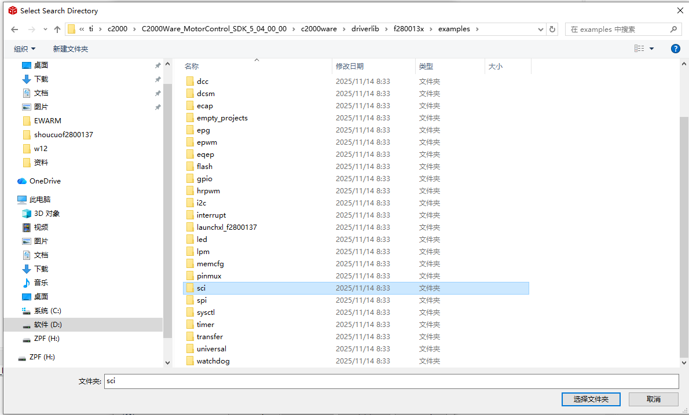The width and height of the screenshot is (689, 415).
Task: Change view layout icon
Action: click(639, 49)
